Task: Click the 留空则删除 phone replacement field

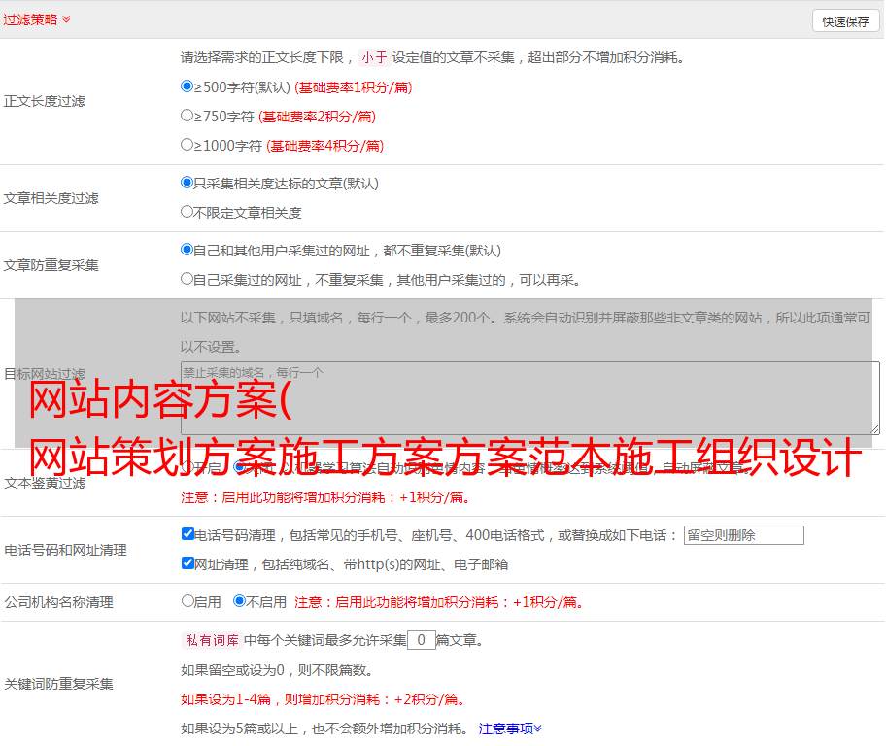Action: pos(743,535)
